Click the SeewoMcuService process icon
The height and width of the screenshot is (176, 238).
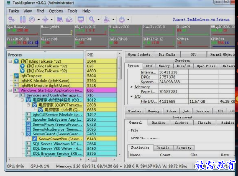(x=28, y=129)
